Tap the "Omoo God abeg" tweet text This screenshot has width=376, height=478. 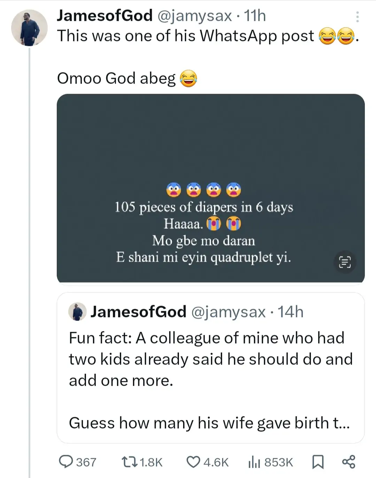(x=117, y=78)
